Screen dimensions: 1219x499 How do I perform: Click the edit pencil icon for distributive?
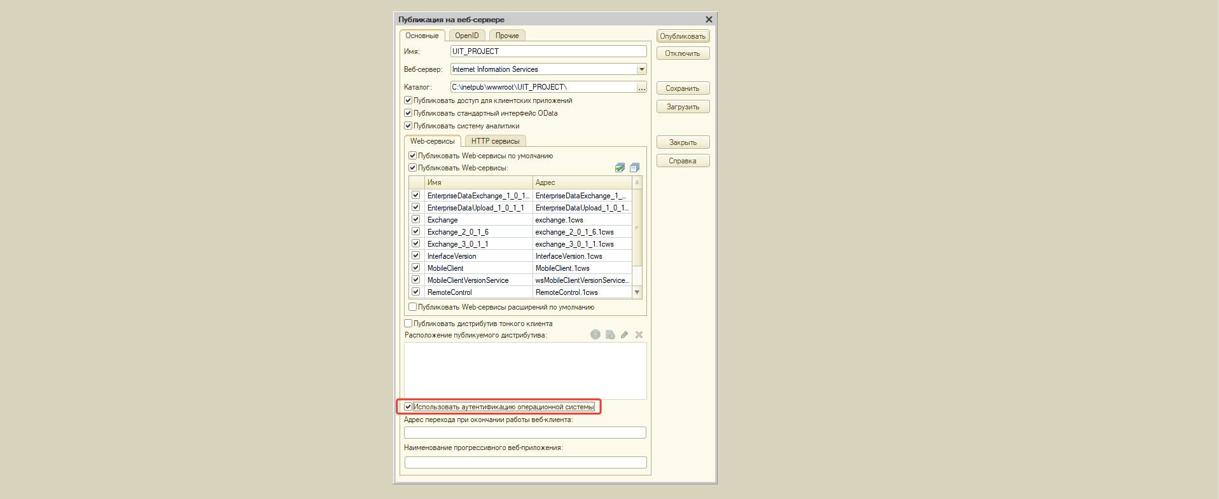click(x=624, y=334)
